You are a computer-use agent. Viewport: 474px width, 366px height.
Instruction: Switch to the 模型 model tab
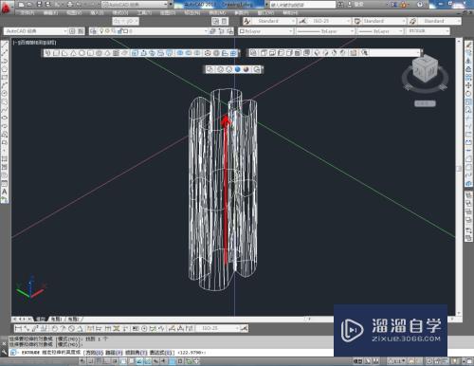pyautogui.click(x=41, y=320)
